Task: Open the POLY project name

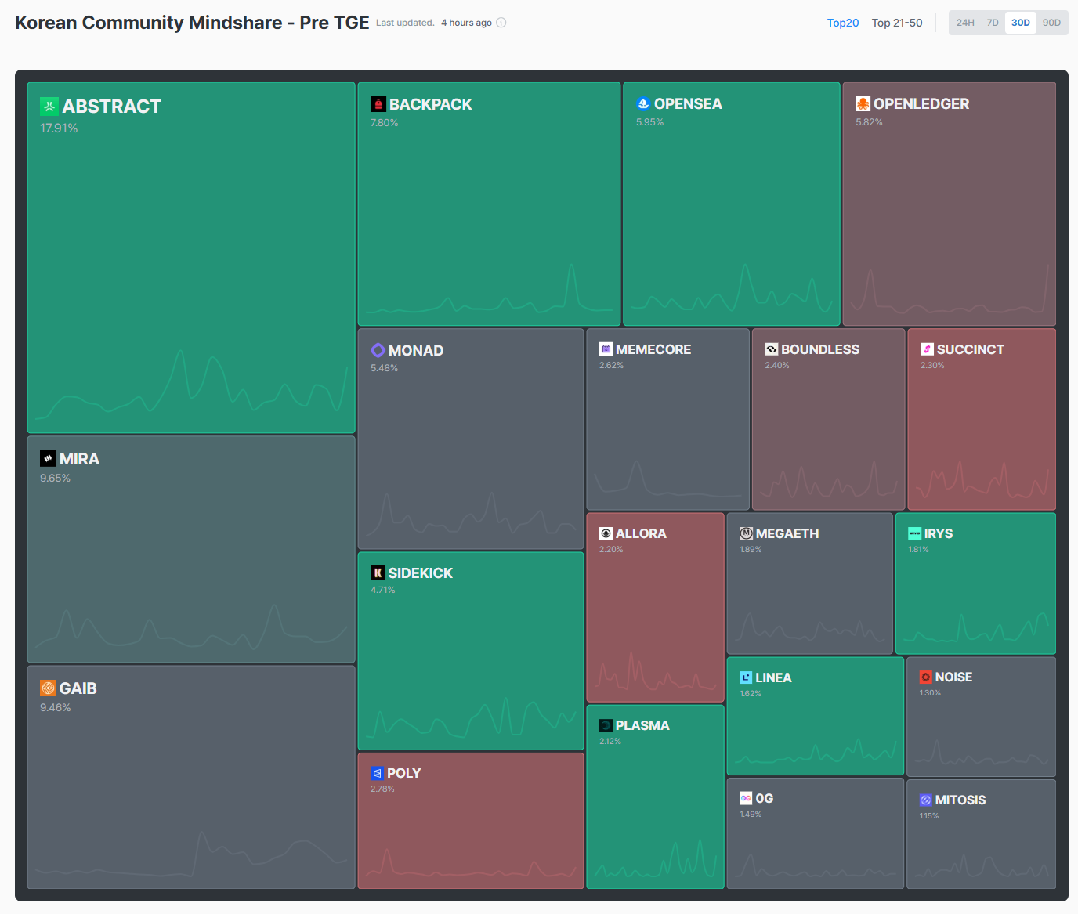Action: [404, 773]
